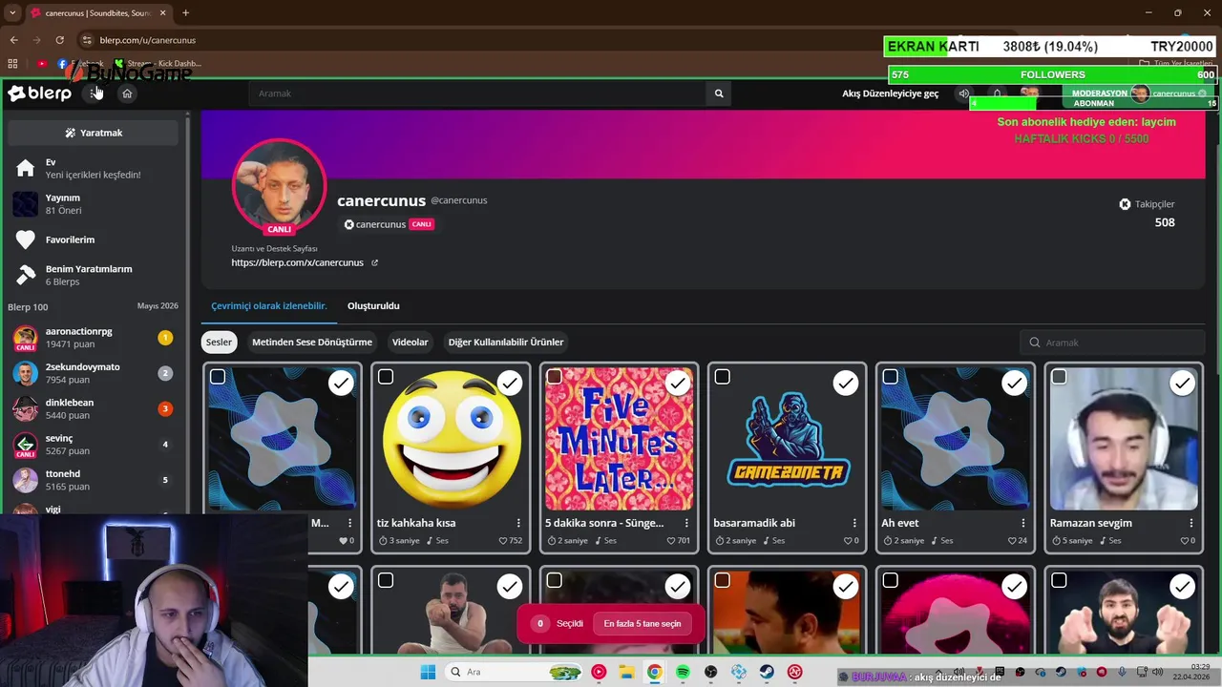
Task: Like tiz kahkaha kısa heart (752)
Action: tap(503, 541)
